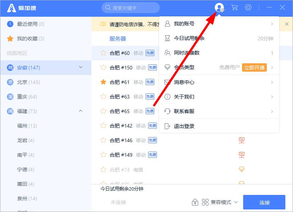This screenshot has width=293, height=212.
Task: Click the people icon beside 同时连接数
Action: click(167, 53)
